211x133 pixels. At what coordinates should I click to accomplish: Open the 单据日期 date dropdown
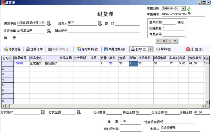tap(183, 8)
